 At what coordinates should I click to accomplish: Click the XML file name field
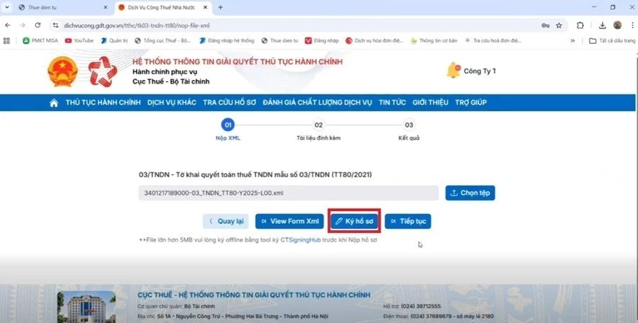point(289,193)
